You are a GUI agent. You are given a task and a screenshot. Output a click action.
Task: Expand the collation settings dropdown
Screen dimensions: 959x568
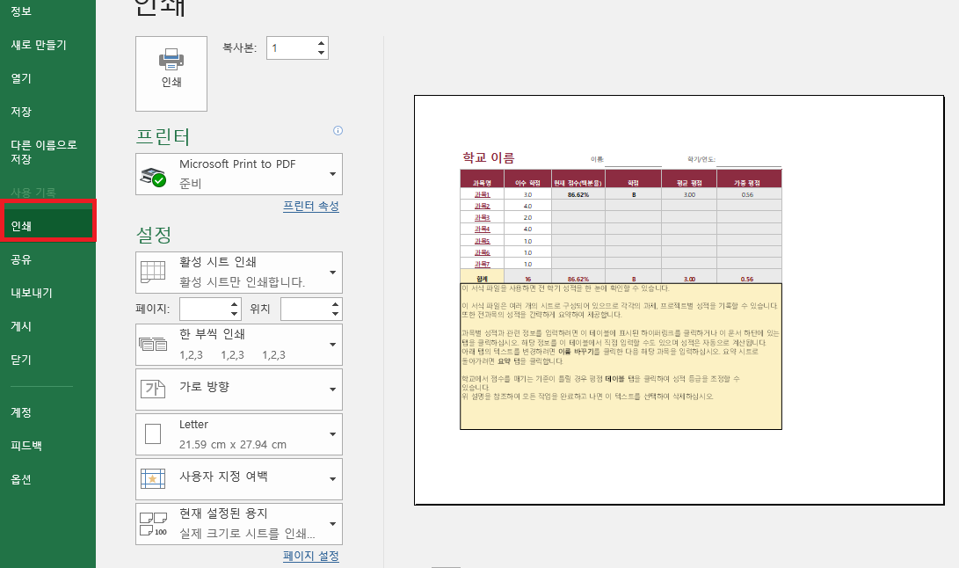332,343
